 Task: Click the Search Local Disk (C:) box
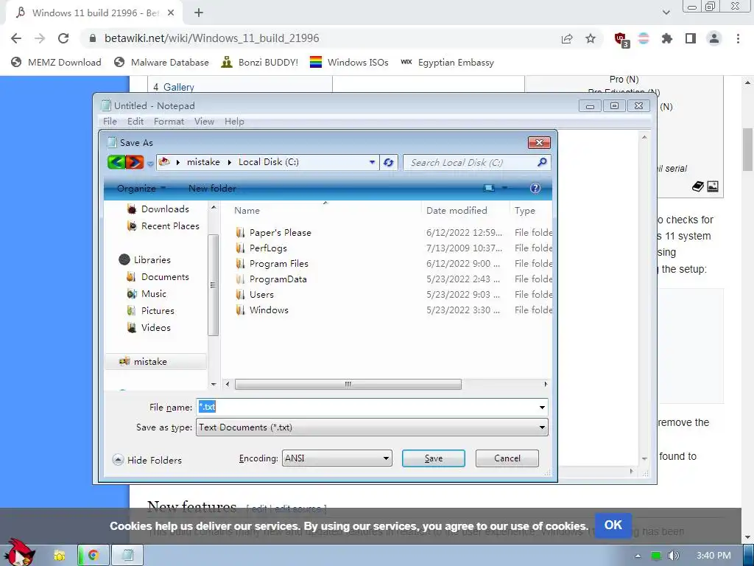pos(476,163)
